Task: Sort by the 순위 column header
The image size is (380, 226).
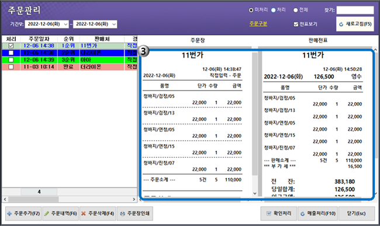Action: pos(68,39)
